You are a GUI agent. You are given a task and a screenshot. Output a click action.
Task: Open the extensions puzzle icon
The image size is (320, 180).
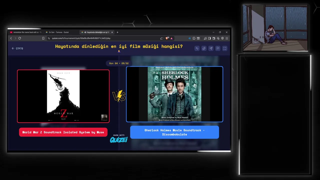194,38
